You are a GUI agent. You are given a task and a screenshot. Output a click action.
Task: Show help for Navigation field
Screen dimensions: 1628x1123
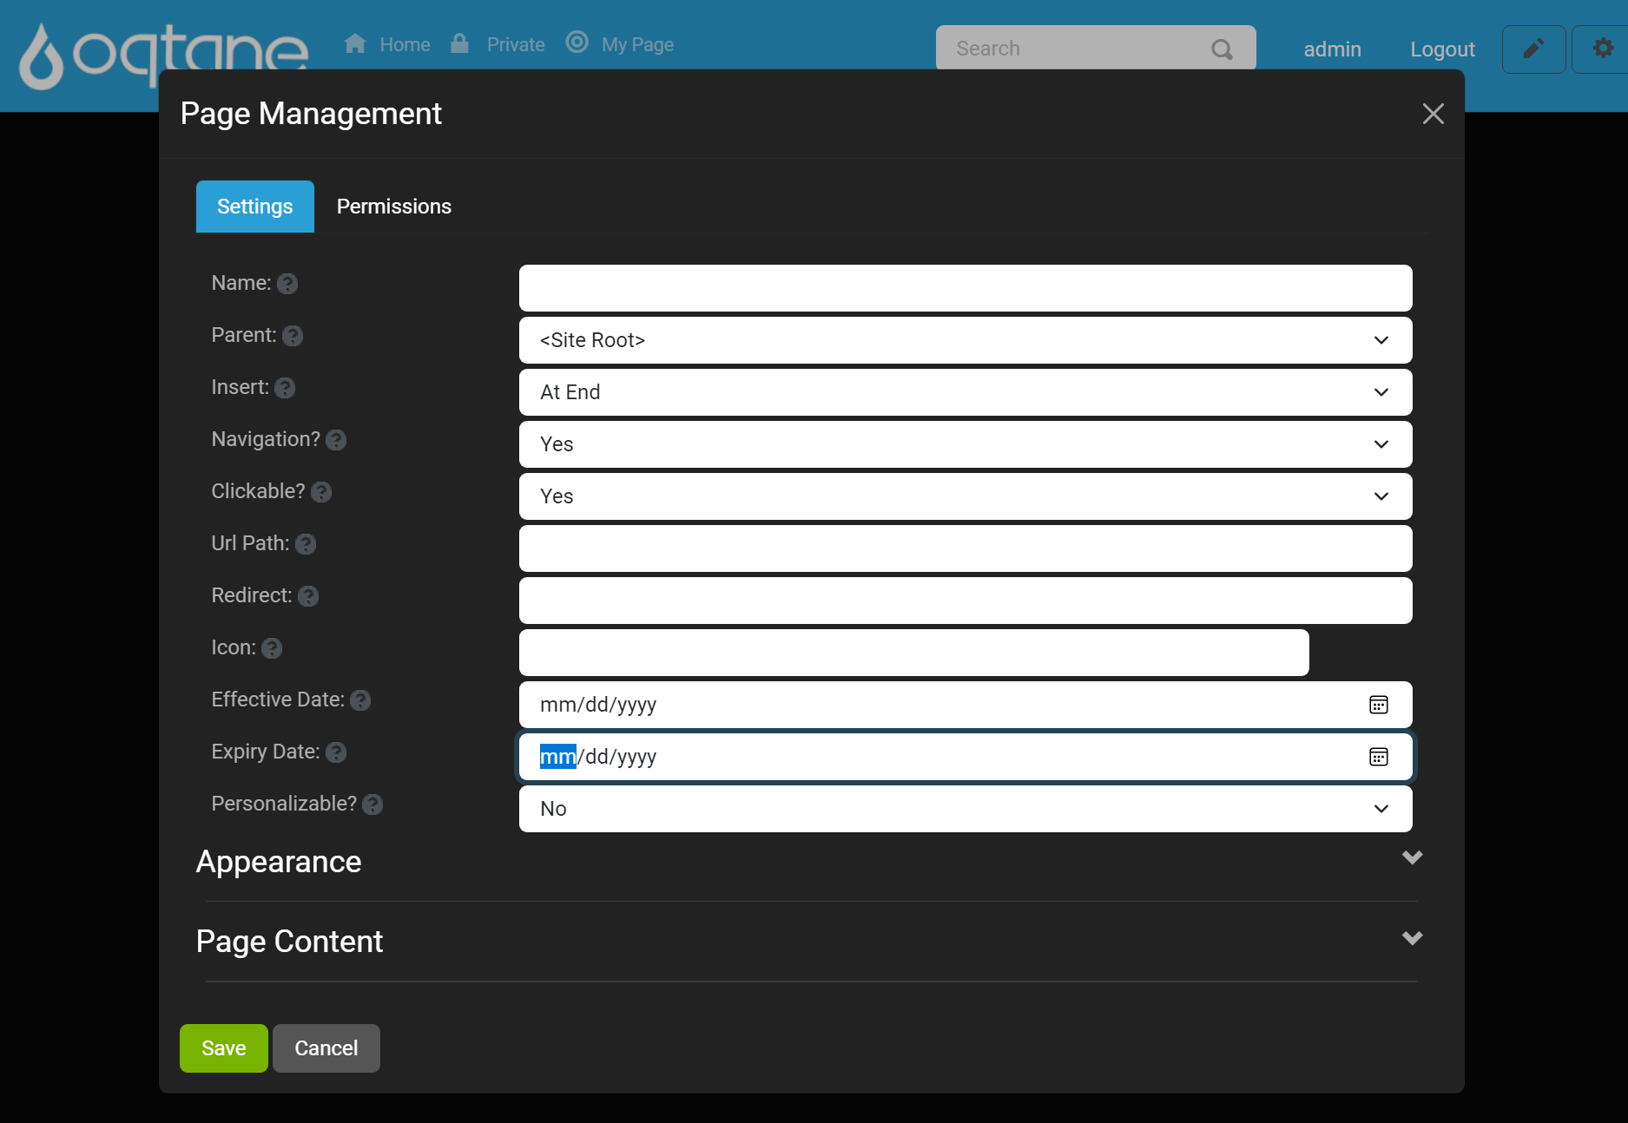point(336,440)
